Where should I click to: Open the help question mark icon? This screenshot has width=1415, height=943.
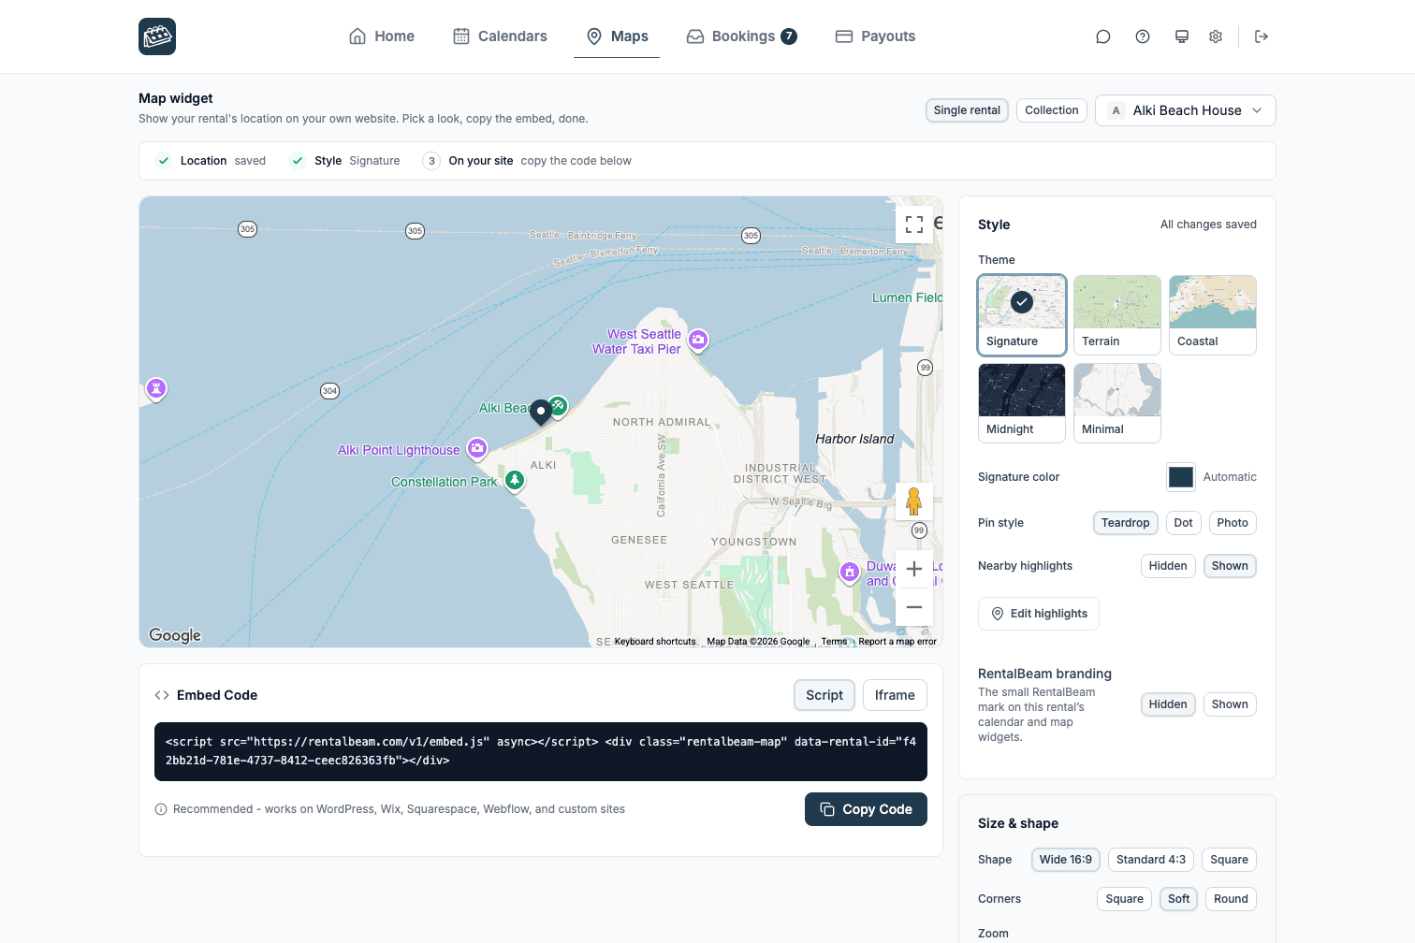1143,36
